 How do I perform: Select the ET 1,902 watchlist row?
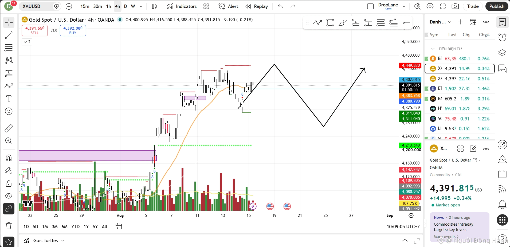click(x=460, y=89)
